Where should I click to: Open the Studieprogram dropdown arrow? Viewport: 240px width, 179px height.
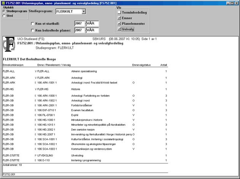(x=83, y=11)
